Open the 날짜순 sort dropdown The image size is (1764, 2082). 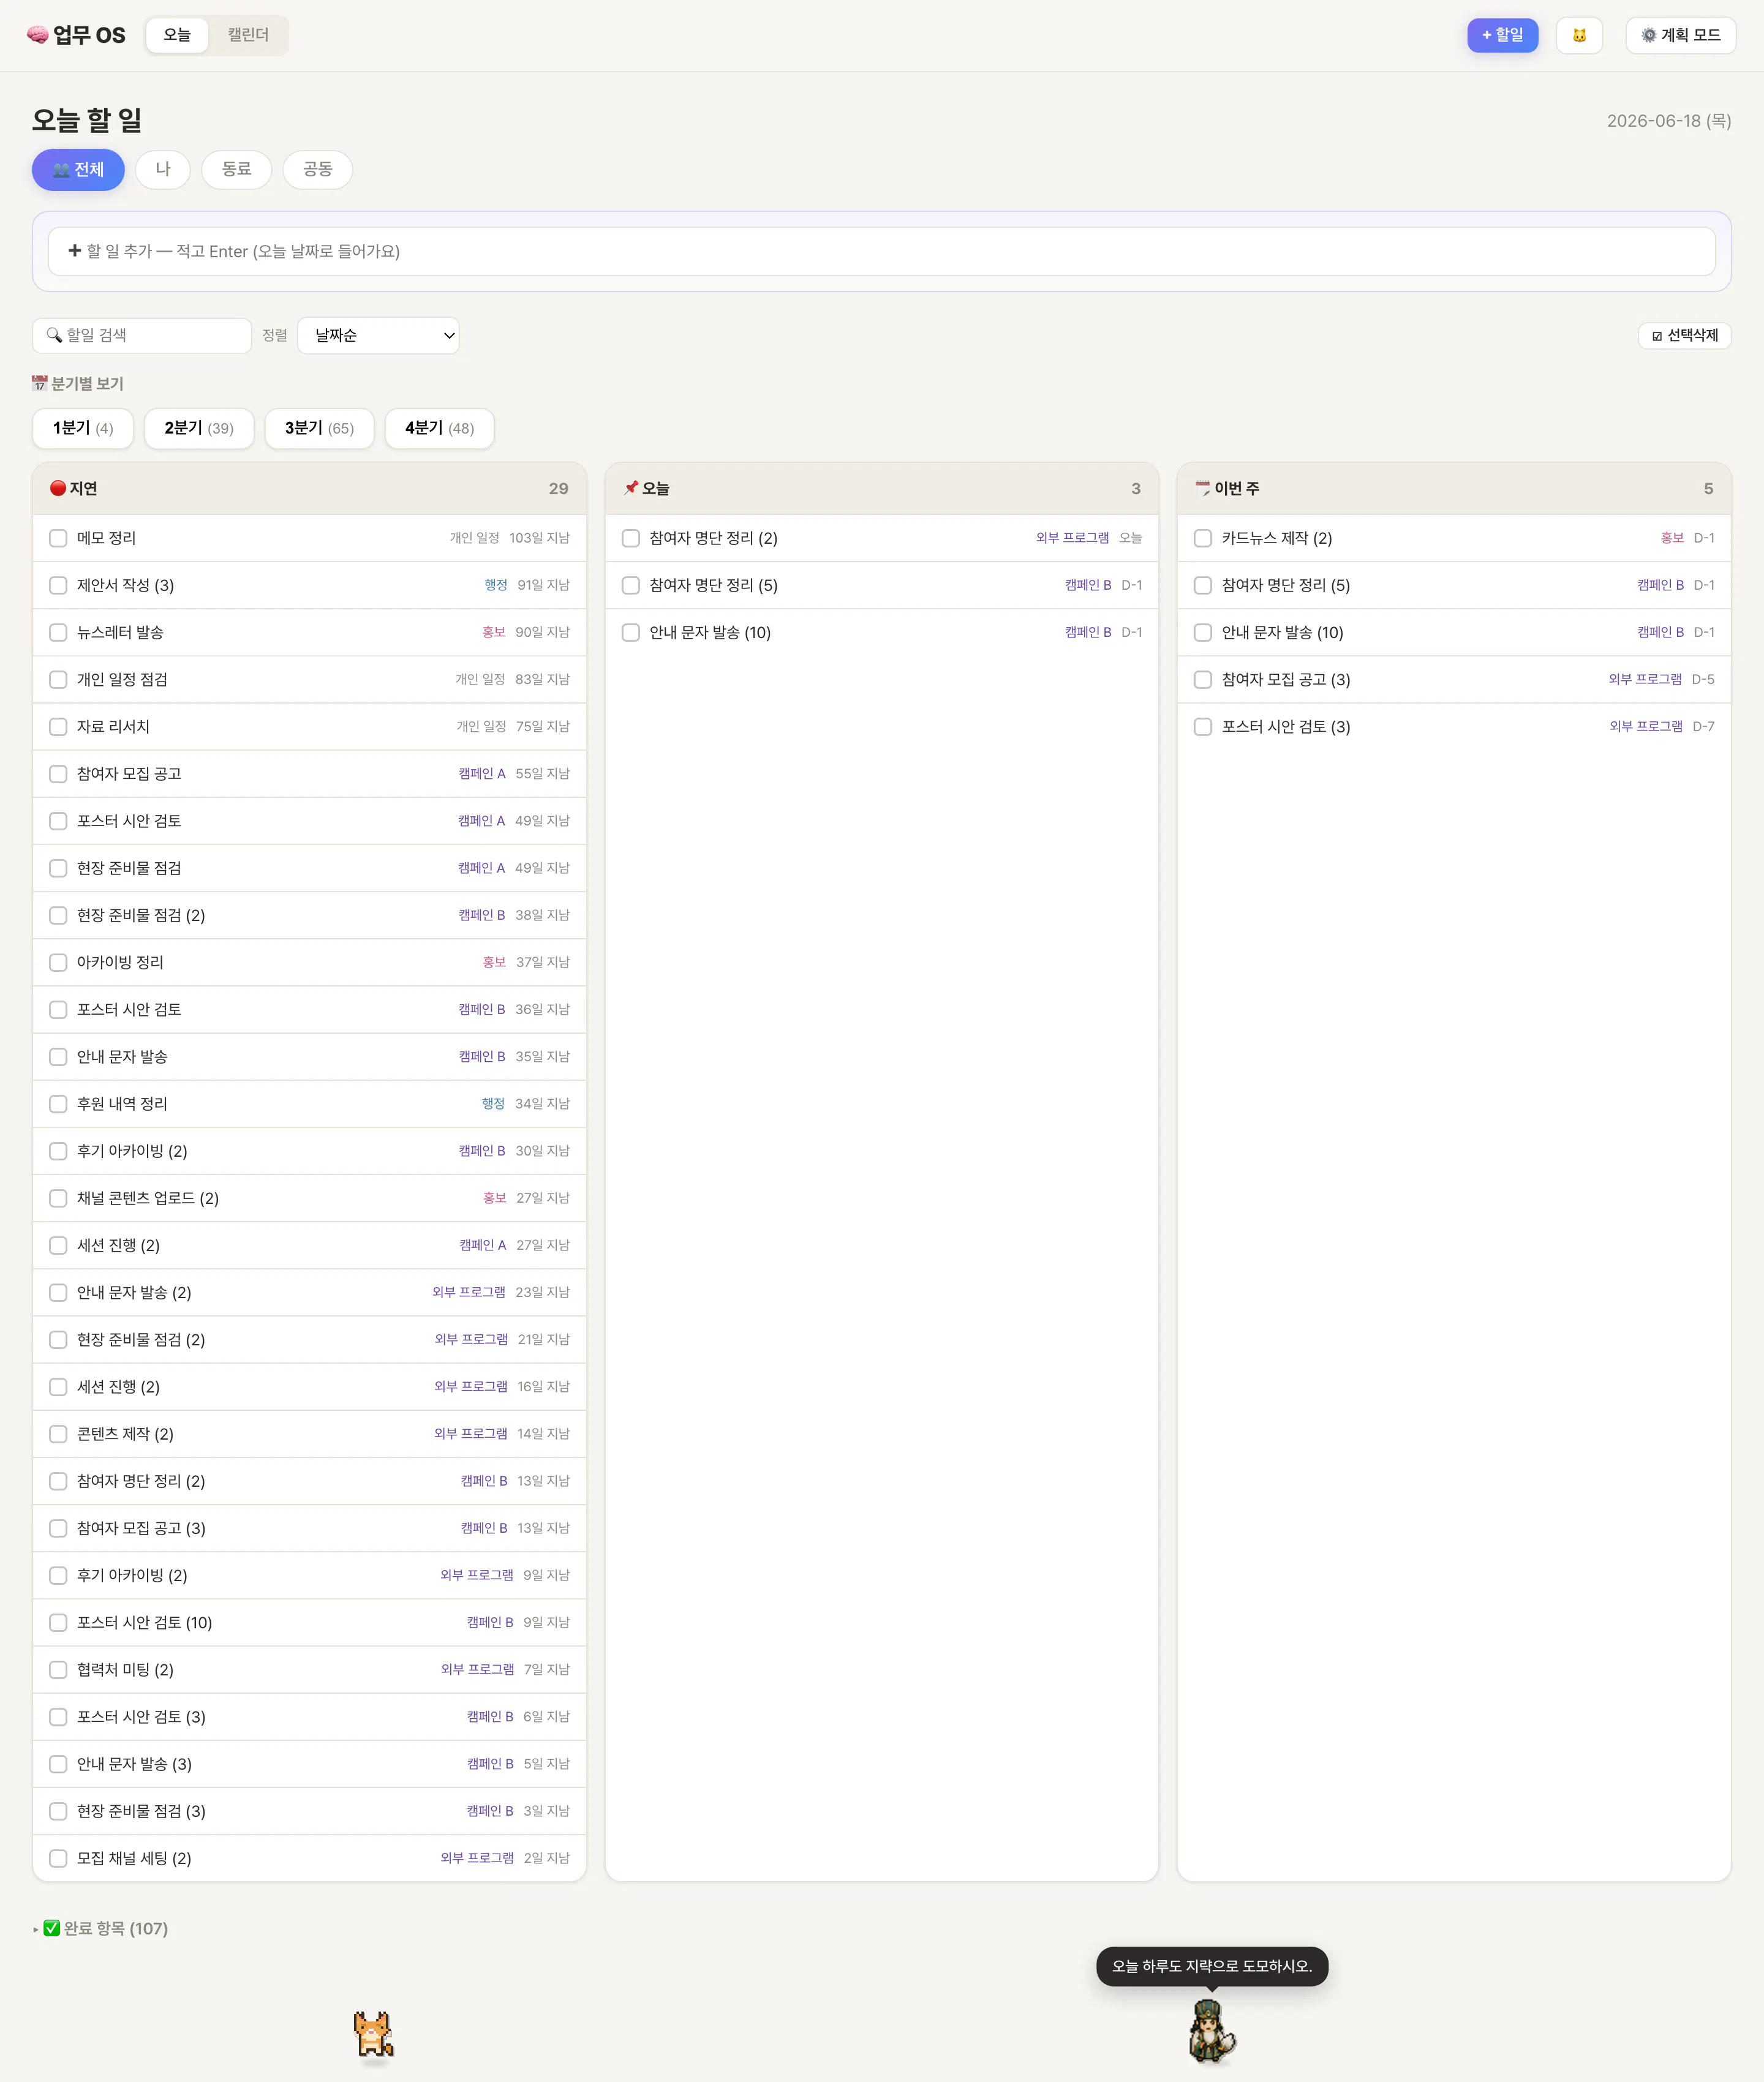tap(378, 336)
